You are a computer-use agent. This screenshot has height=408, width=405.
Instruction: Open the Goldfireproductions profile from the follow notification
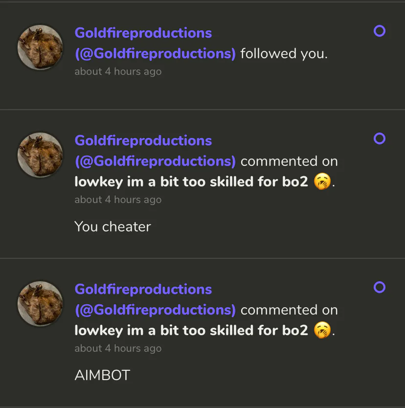[x=143, y=33]
